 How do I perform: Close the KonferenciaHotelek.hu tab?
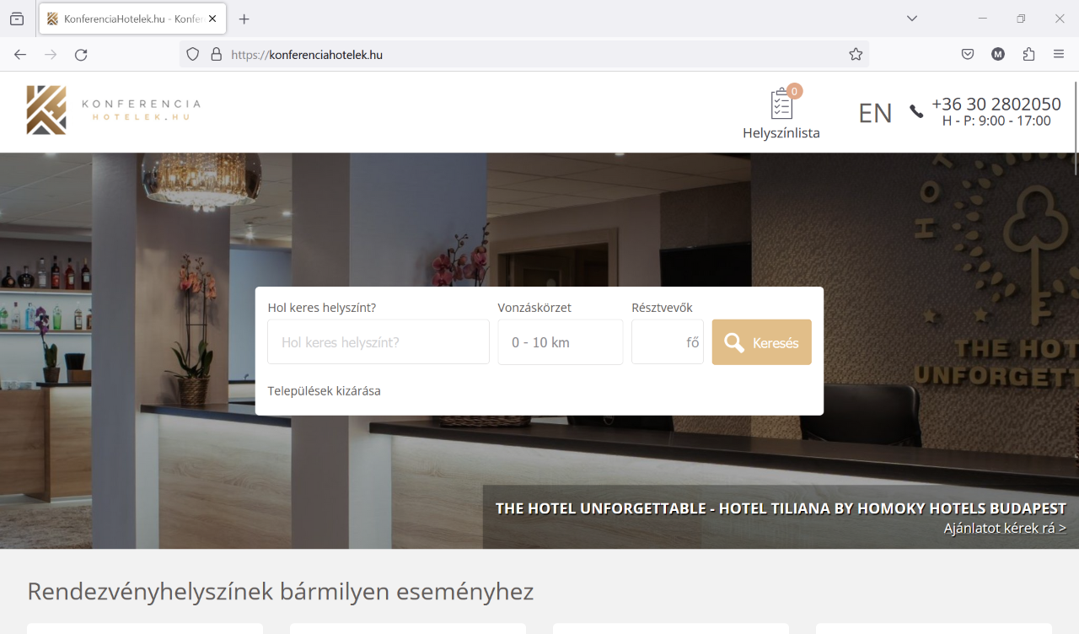212,19
